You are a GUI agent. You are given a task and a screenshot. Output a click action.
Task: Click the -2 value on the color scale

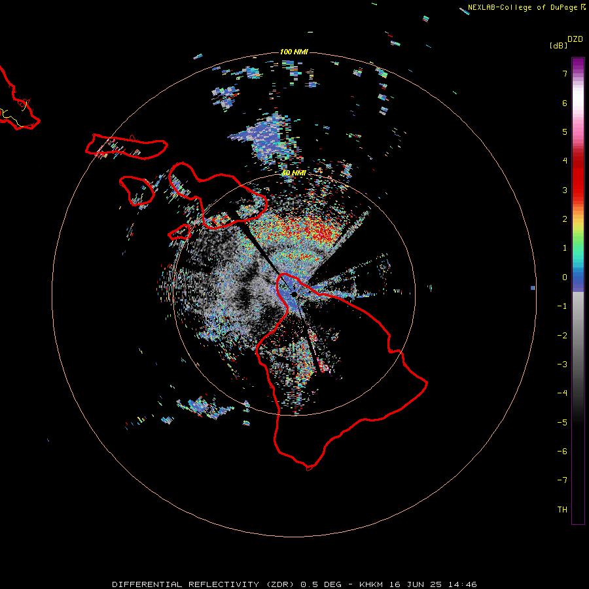click(562, 336)
